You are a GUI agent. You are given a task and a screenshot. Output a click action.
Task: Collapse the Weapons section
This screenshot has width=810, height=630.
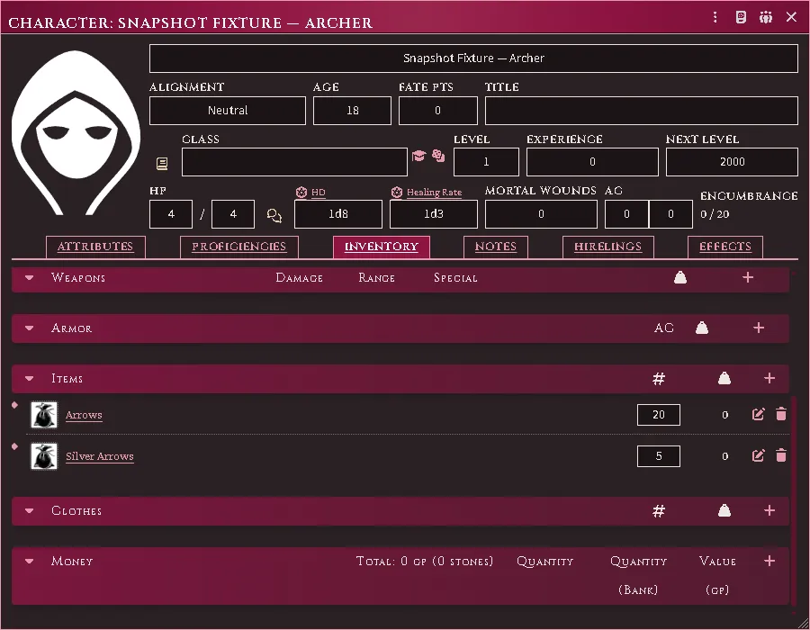click(x=30, y=278)
